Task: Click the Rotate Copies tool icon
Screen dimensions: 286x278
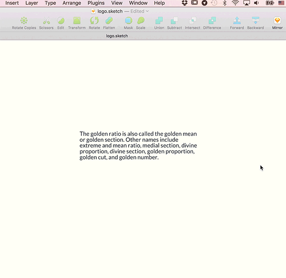Action: click(x=24, y=21)
